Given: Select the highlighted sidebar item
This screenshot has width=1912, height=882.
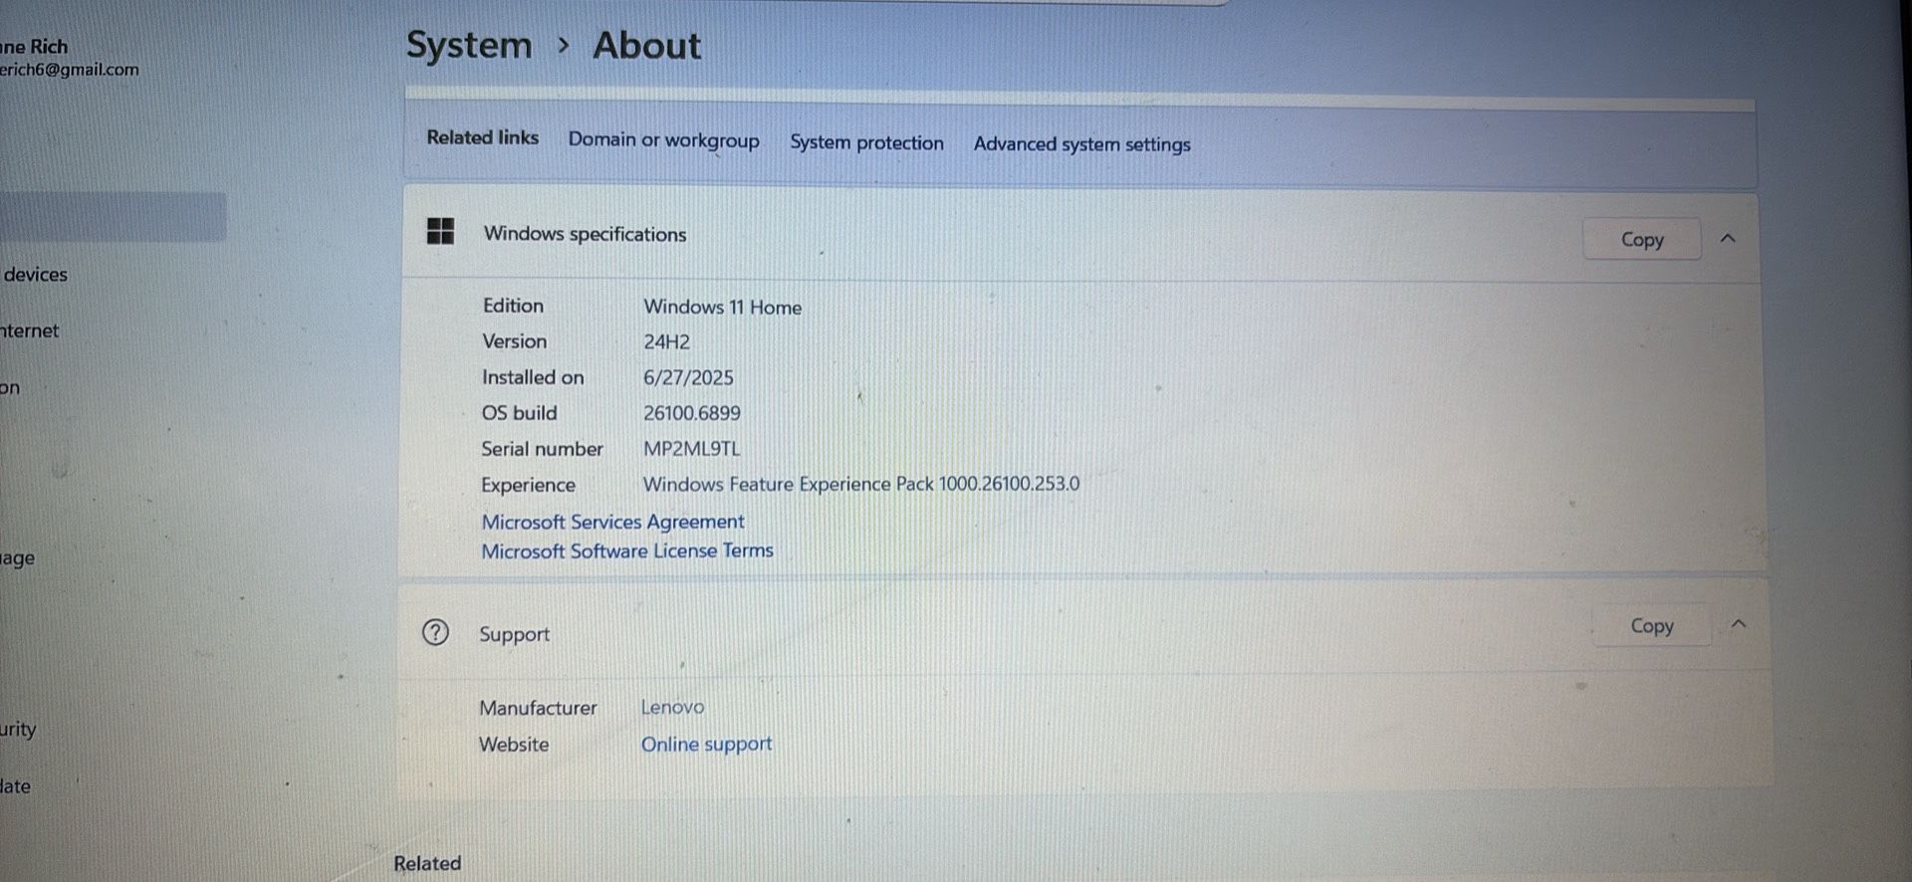Looking at the screenshot, I should coord(114,216).
